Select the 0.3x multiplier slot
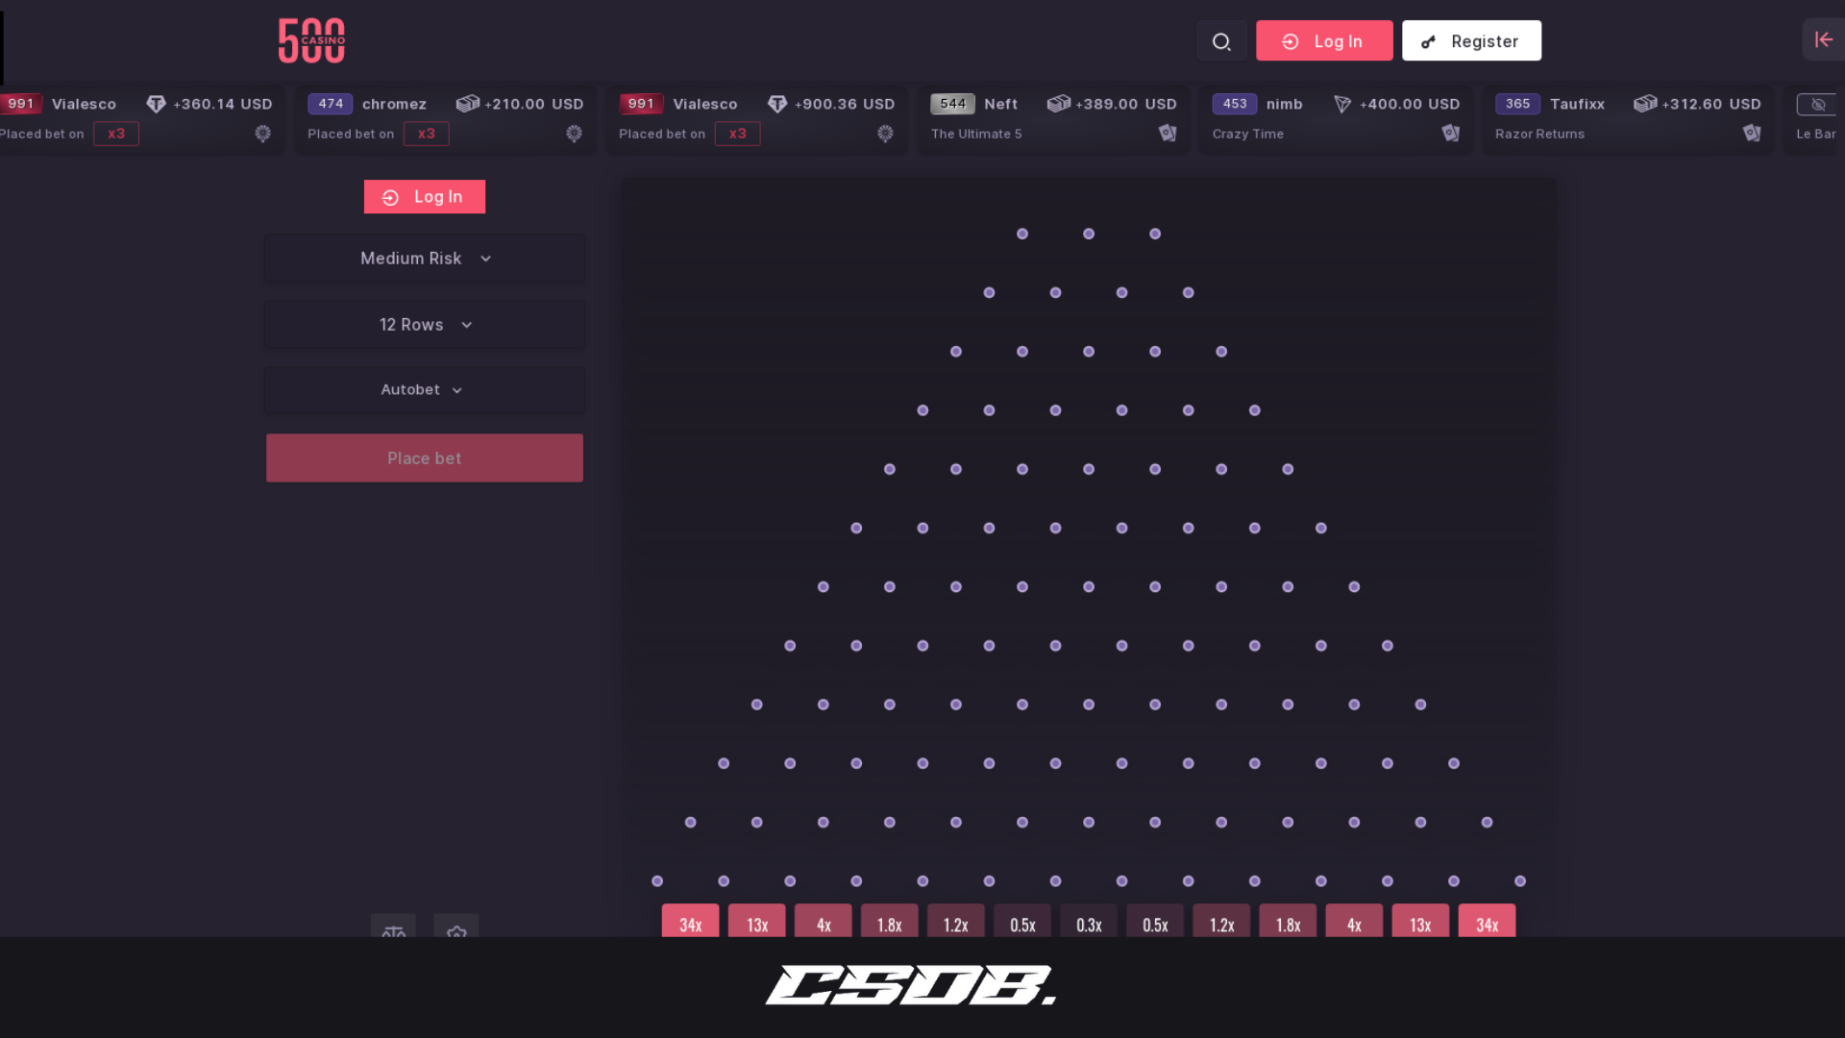Image resolution: width=1845 pixels, height=1038 pixels. pyautogui.click(x=1089, y=924)
